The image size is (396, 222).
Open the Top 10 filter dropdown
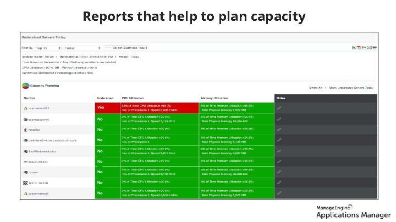click(48, 48)
